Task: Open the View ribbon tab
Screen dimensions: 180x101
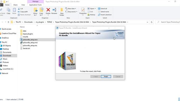Action: point(23,5)
